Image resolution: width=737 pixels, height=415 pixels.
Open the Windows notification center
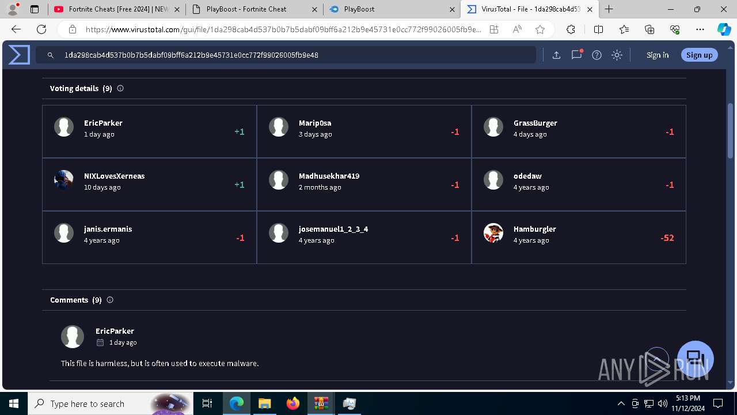coord(718,403)
